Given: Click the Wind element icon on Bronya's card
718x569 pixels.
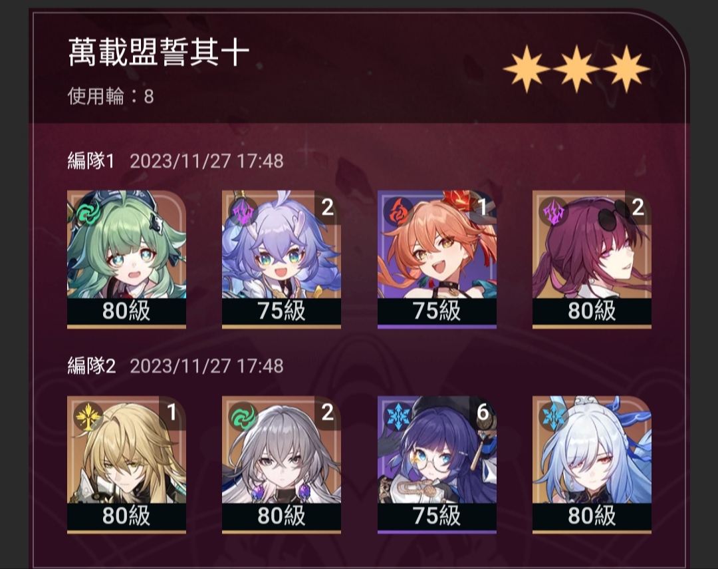Looking at the screenshot, I should click(243, 417).
